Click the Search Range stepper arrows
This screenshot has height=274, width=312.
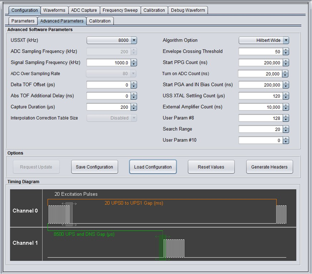[x=286, y=129]
